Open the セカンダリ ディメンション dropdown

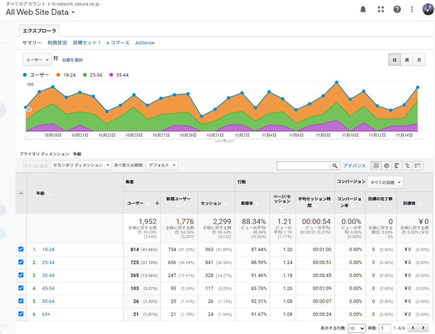[81, 165]
